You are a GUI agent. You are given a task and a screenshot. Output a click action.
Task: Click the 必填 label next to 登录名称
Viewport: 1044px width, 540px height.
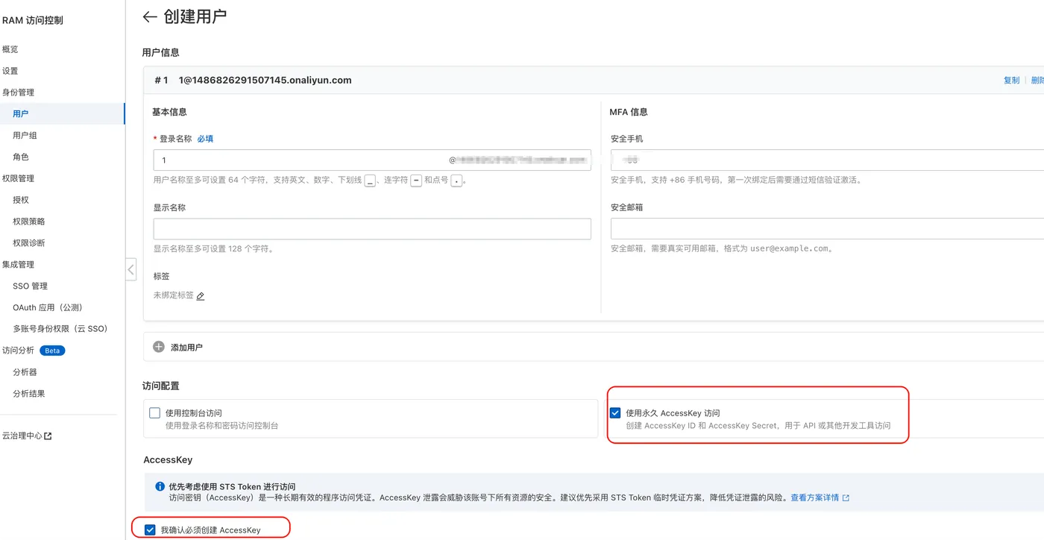[205, 139]
